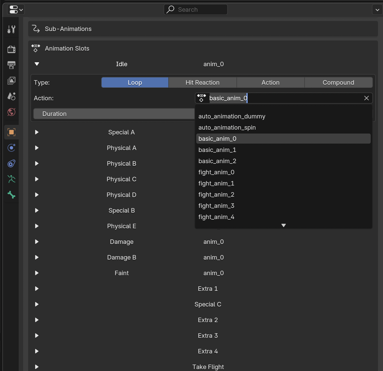Choose auto_animation_spin from the list

[283, 127]
